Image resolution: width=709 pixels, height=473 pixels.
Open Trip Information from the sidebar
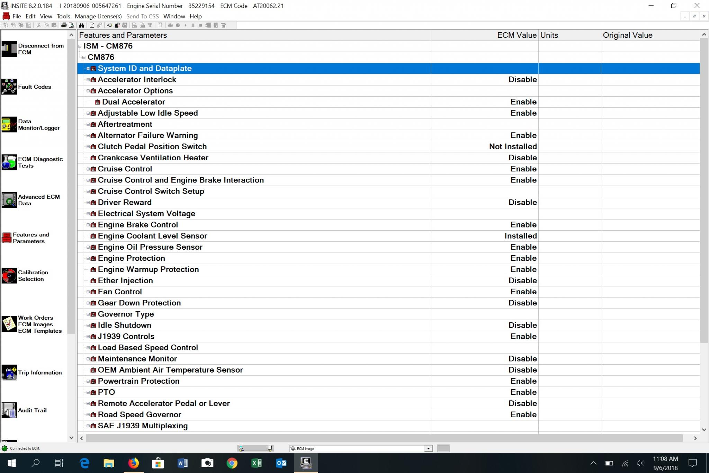coord(9,373)
